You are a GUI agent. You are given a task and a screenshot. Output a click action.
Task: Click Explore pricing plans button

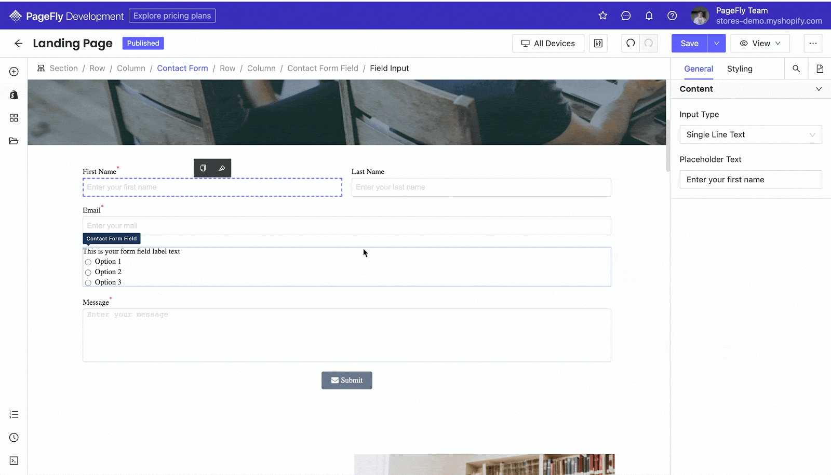pos(172,16)
